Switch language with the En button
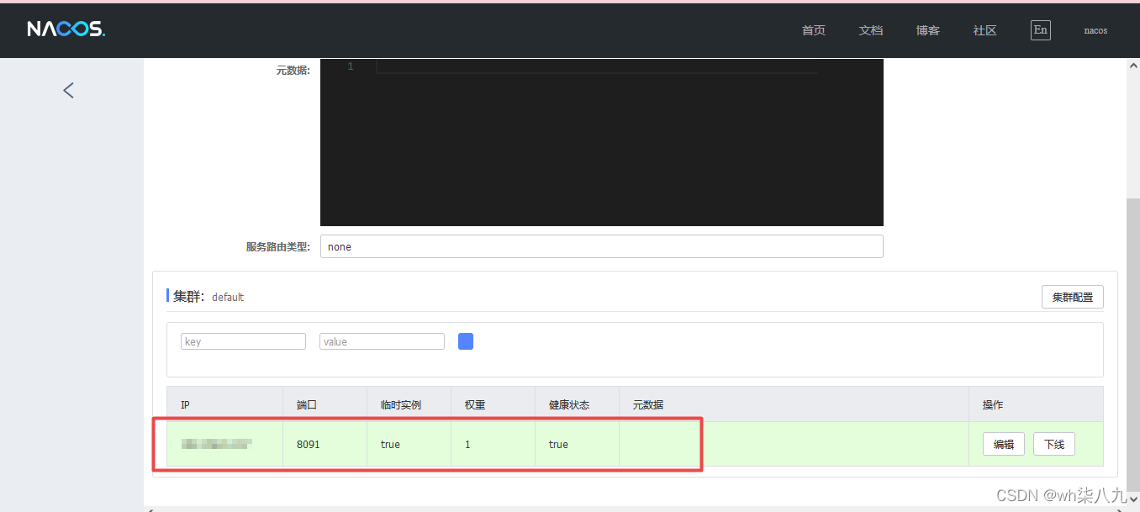The height and width of the screenshot is (512, 1140). 1041,30
